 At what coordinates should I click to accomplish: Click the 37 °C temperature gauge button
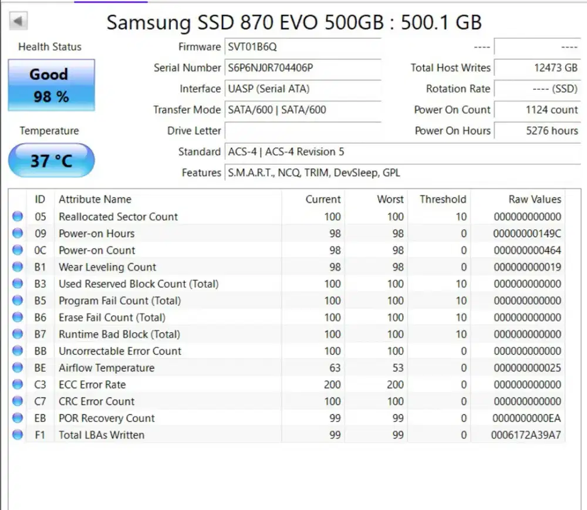click(x=51, y=160)
